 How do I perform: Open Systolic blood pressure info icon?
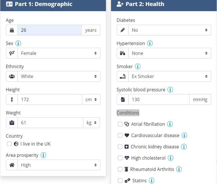[x=170, y=90]
